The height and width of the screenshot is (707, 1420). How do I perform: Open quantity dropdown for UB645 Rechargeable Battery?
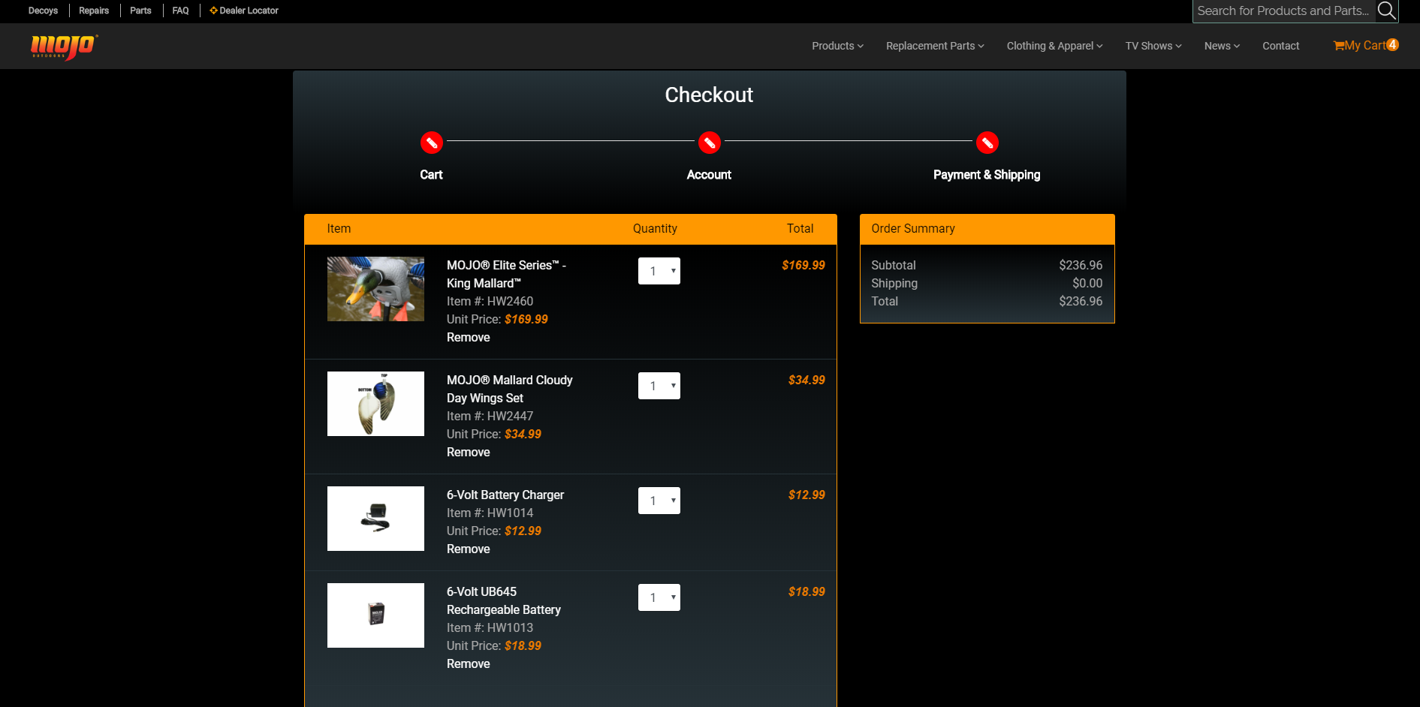659,597
